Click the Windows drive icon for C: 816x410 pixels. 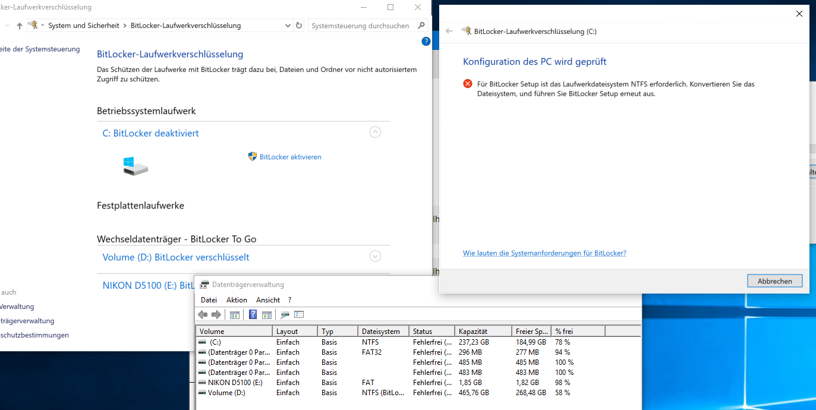(x=136, y=166)
